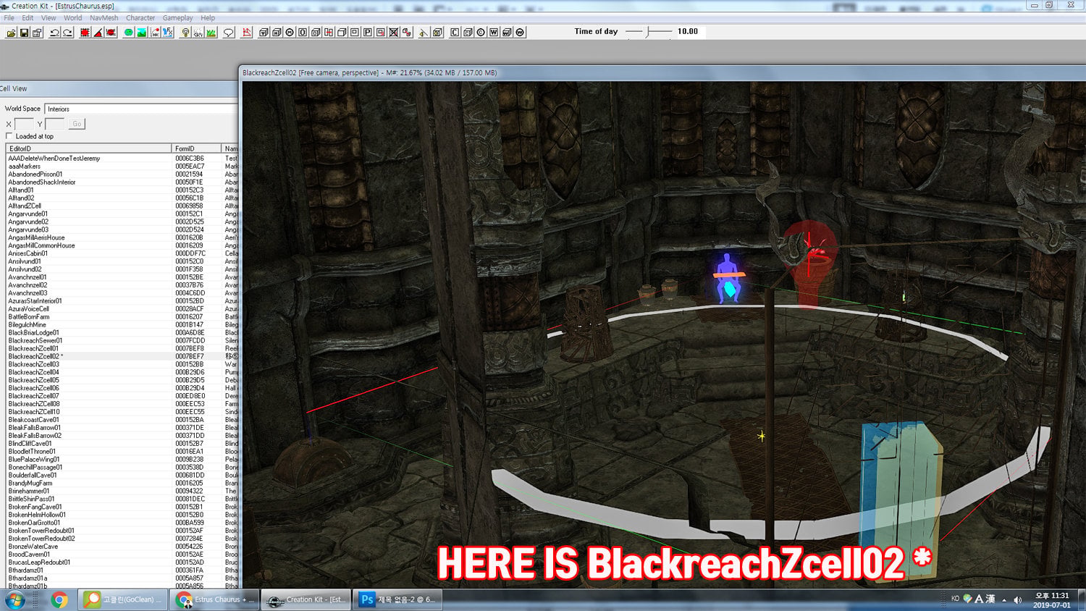Open the NavMesh menu
1086x611 pixels.
click(104, 18)
